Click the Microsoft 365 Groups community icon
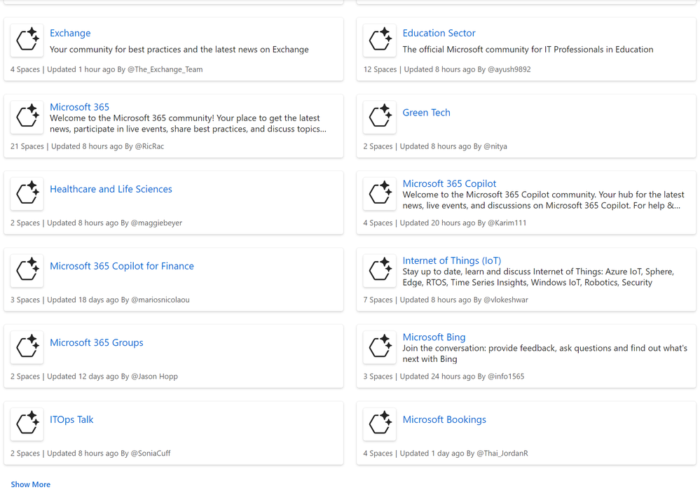The image size is (700, 497). pyautogui.click(x=27, y=346)
